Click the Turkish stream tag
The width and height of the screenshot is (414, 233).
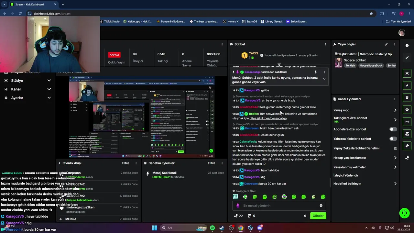350,65
